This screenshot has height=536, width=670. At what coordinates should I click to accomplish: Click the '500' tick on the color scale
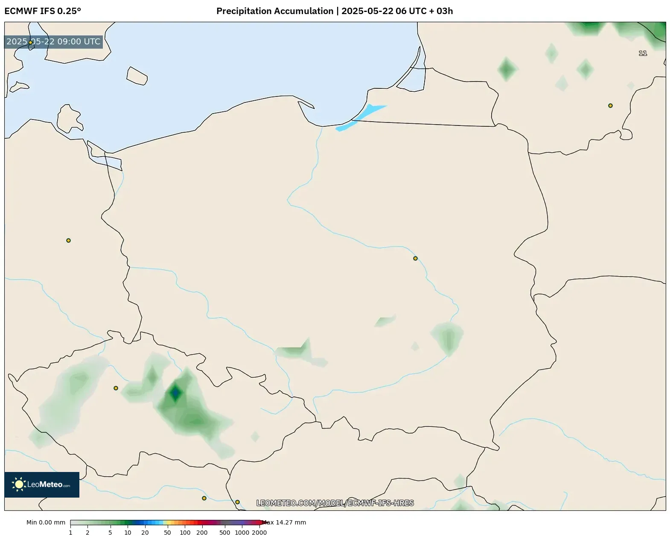pos(224,532)
